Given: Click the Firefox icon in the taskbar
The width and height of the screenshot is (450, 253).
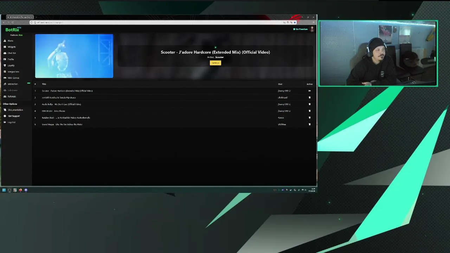Looking at the screenshot, I should [20, 190].
